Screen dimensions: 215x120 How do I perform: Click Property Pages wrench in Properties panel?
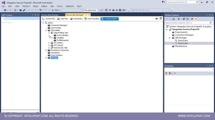pyautogui.click(x=175, y=73)
